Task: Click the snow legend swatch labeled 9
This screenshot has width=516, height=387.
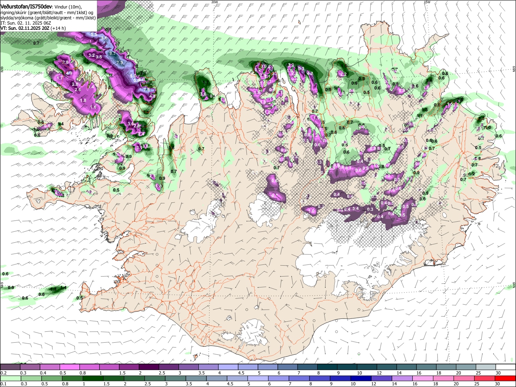Action: point(347,367)
